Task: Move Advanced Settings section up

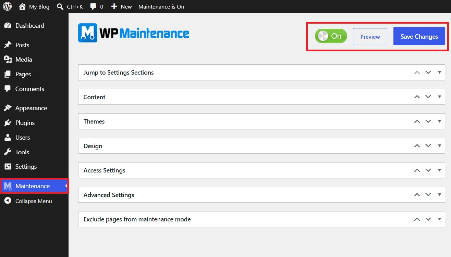Action: [x=417, y=195]
